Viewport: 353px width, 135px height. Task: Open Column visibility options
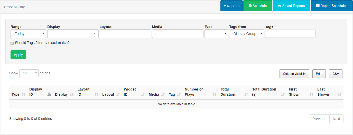(294, 74)
